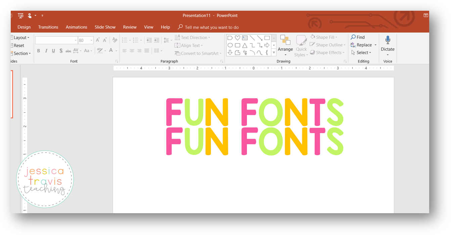Toggle Text Shadow
451x235 pixels.
click(x=61, y=51)
